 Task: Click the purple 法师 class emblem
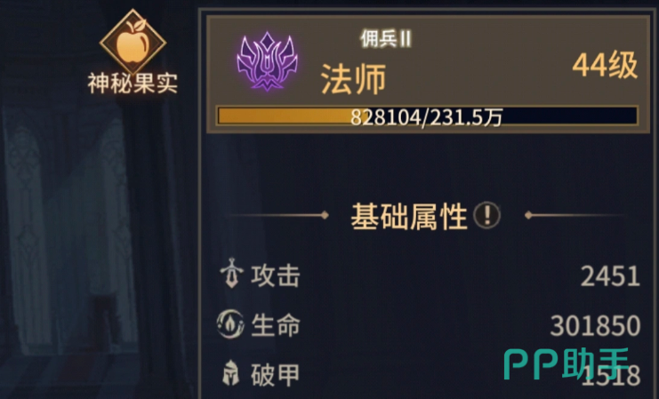pos(268,61)
